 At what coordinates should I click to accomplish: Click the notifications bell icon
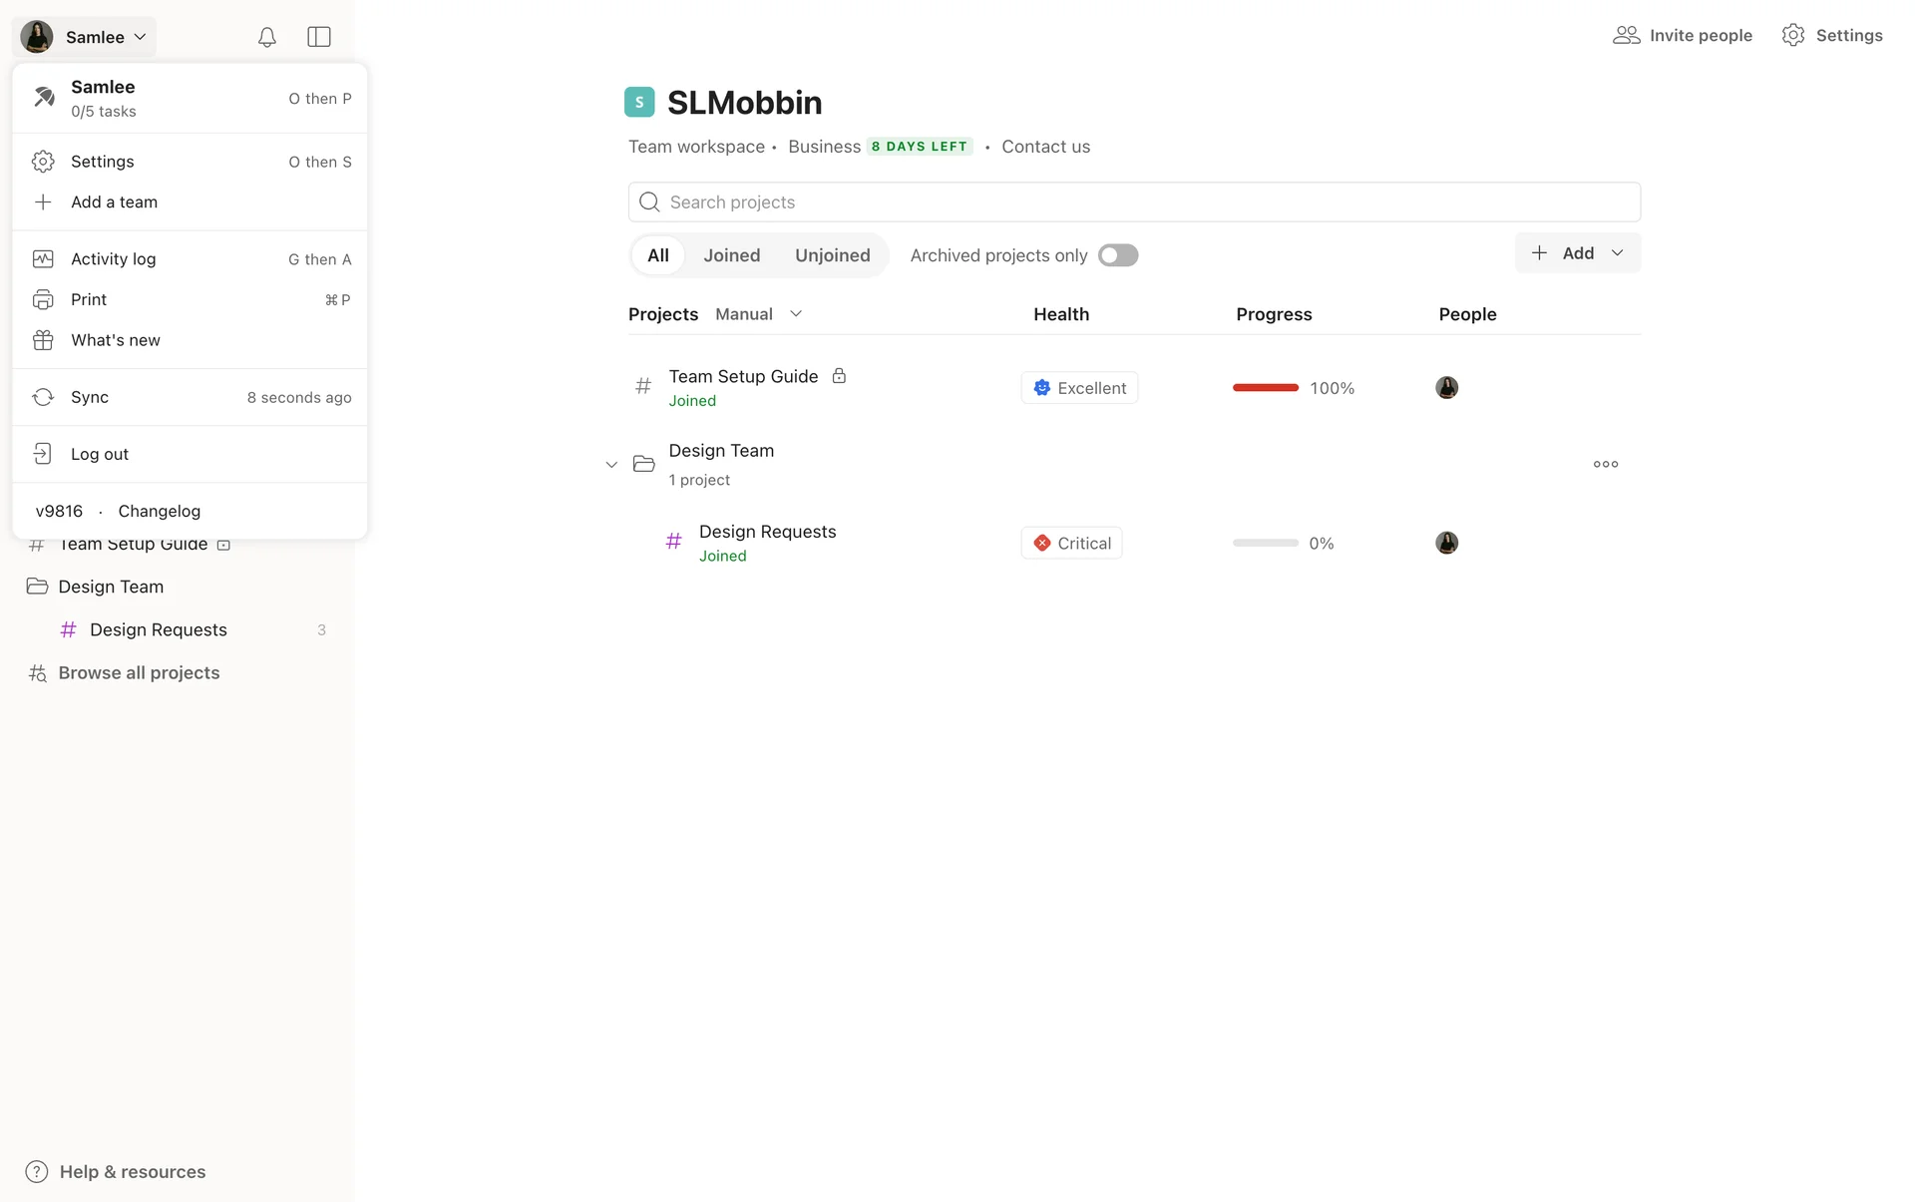[x=266, y=37]
